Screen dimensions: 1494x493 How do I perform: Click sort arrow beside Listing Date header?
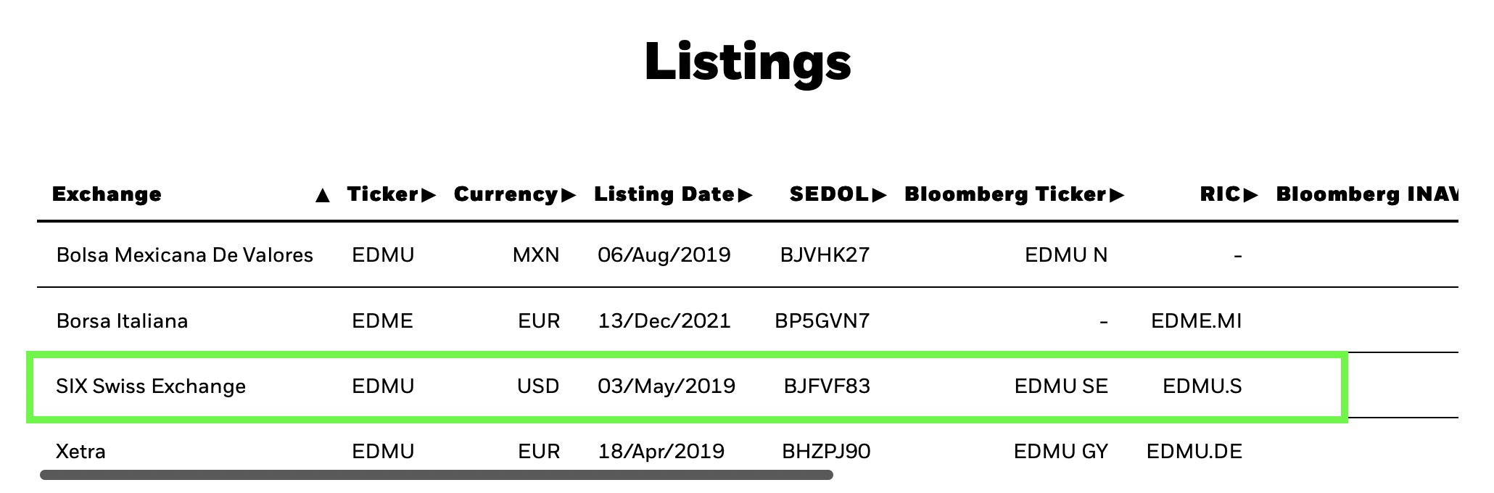(x=746, y=195)
